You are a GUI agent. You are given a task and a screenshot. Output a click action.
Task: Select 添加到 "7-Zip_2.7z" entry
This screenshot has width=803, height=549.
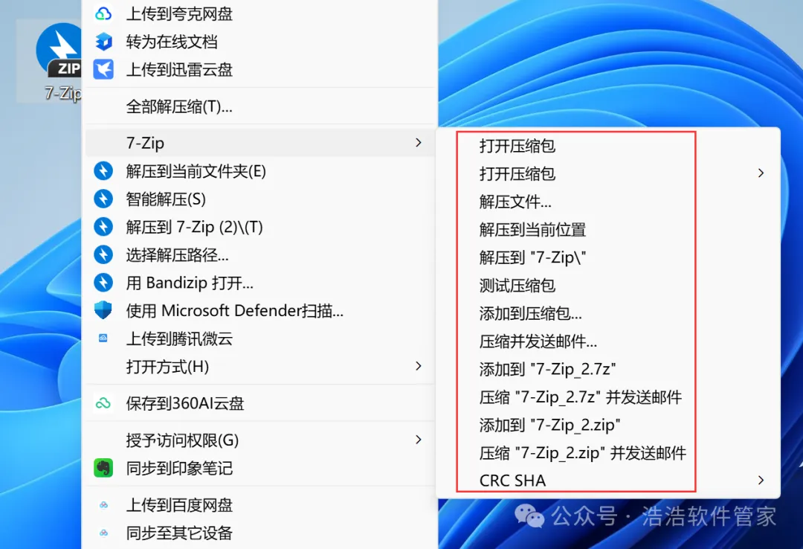pyautogui.click(x=608, y=369)
